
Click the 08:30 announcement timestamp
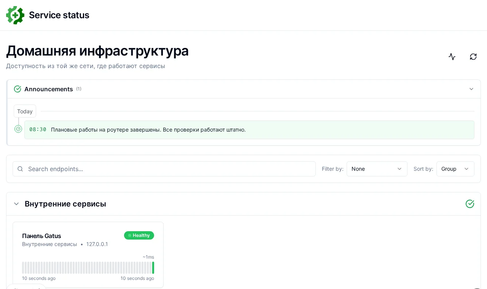click(x=38, y=130)
